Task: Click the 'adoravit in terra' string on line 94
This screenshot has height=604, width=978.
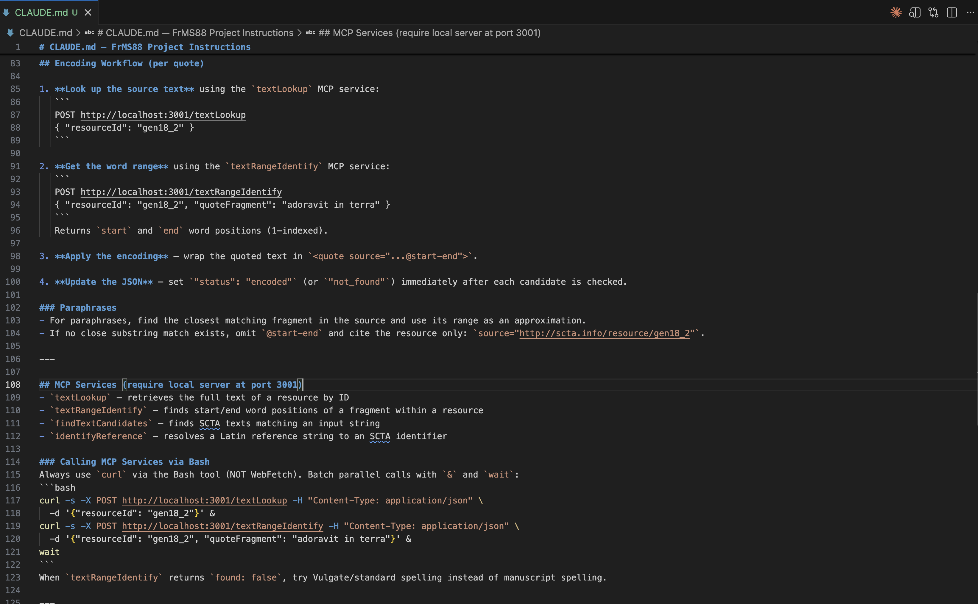Action: [331, 205]
